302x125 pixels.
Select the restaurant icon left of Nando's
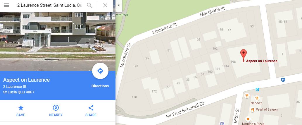[x=247, y=95]
